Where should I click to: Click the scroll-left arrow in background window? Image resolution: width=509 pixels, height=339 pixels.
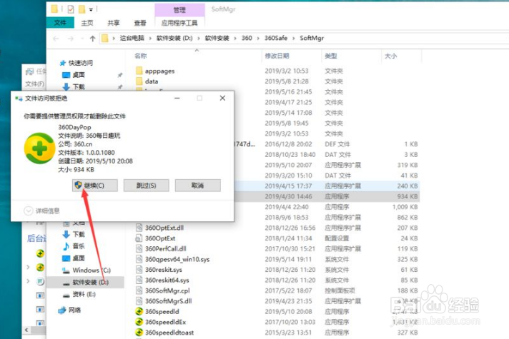[26, 330]
